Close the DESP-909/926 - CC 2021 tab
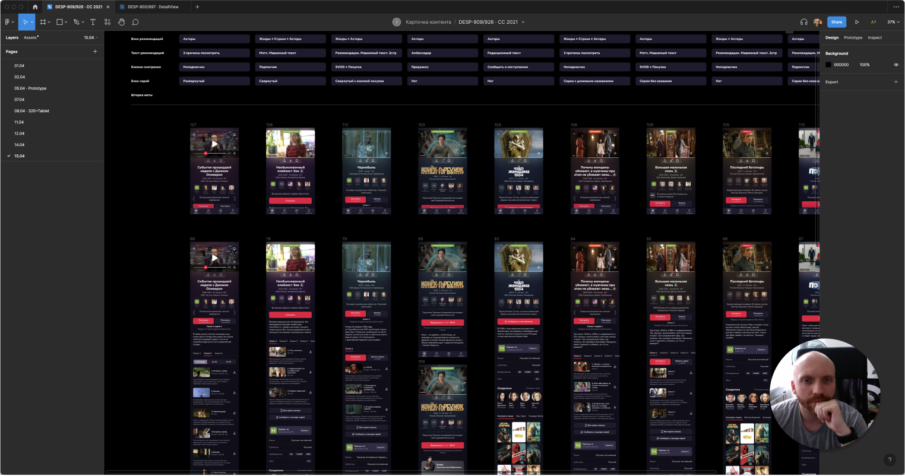Image resolution: width=905 pixels, height=476 pixels. pyautogui.click(x=108, y=7)
